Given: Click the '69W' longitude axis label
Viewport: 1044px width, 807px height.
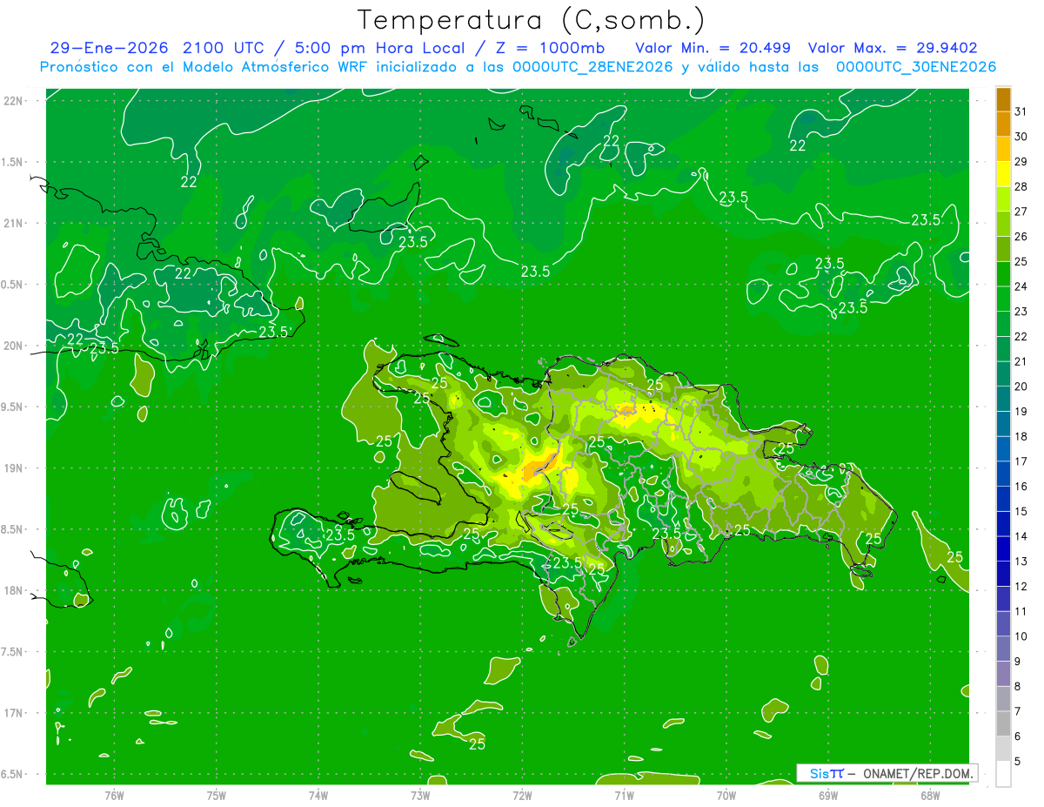Looking at the screenshot, I should click(828, 795).
